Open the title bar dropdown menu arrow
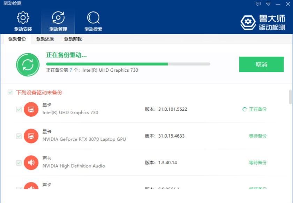 268,4
